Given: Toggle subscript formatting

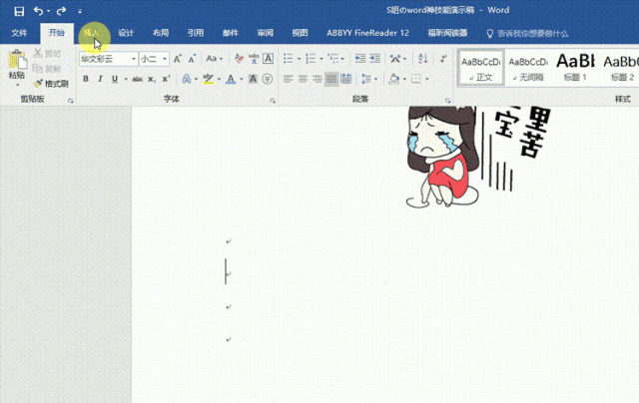Looking at the screenshot, I should coord(151,79).
